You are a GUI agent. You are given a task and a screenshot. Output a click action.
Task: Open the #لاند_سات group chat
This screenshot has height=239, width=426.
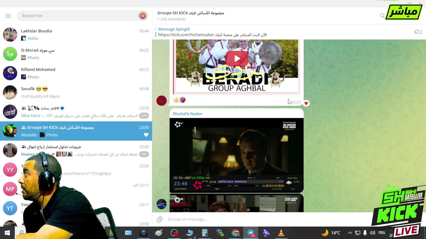(76, 112)
